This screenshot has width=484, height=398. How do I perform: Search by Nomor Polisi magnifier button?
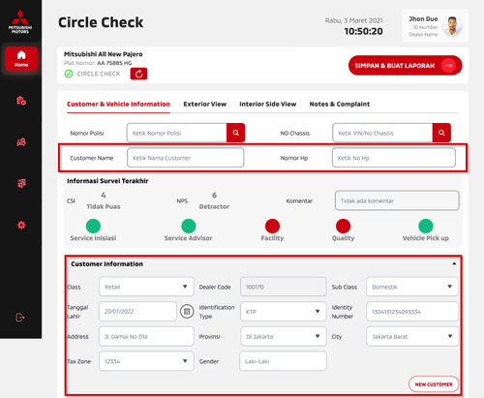[236, 133]
